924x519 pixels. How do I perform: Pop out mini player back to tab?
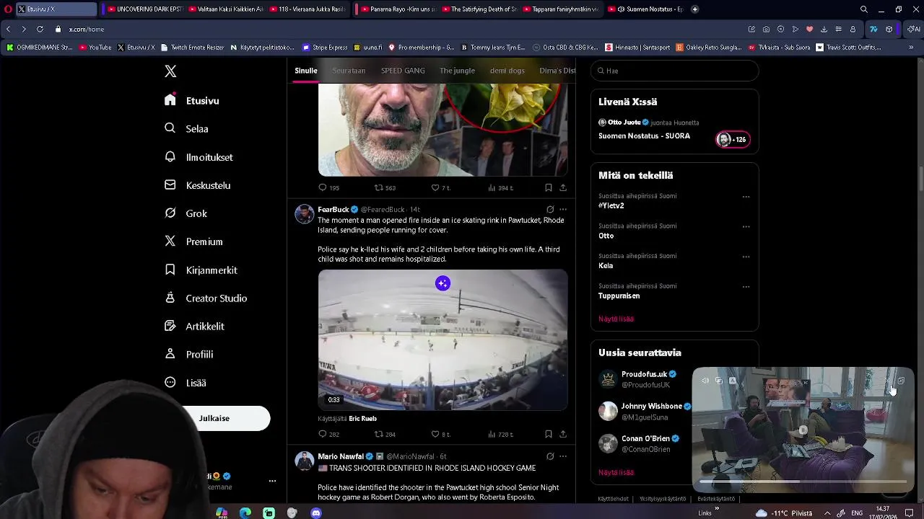tap(901, 381)
